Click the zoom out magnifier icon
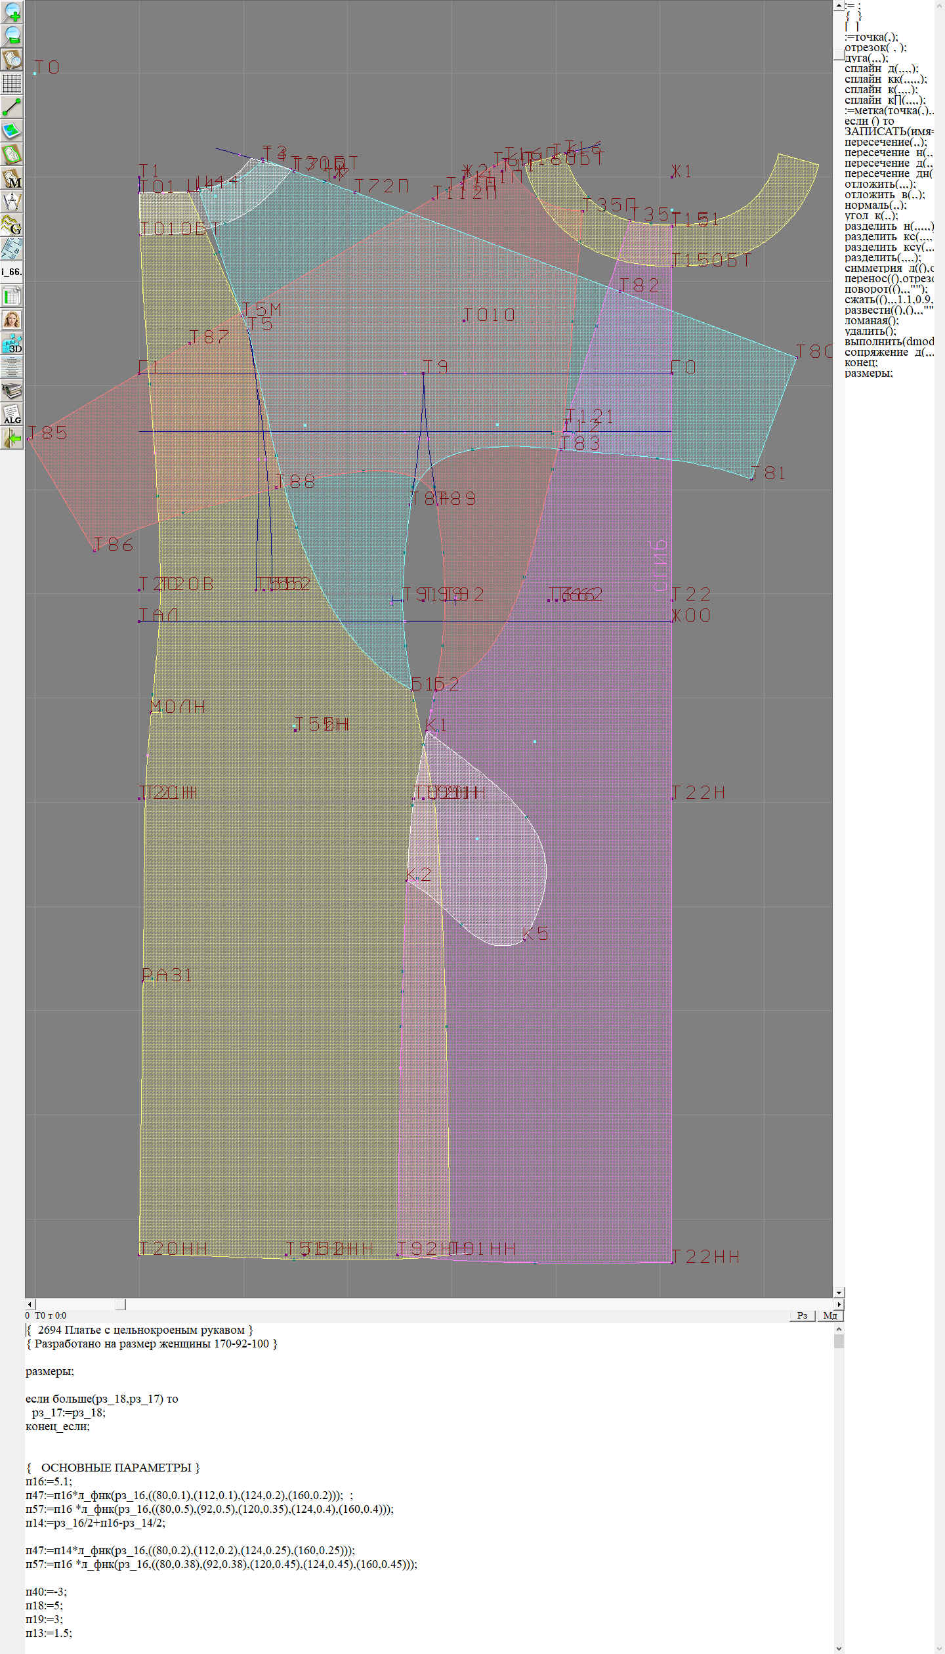 [12, 35]
